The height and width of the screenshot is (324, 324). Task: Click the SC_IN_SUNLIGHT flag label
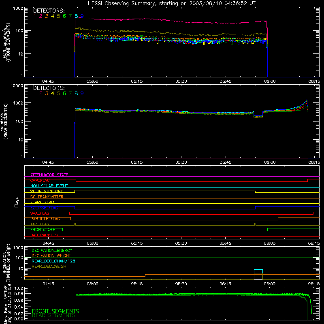(47, 191)
